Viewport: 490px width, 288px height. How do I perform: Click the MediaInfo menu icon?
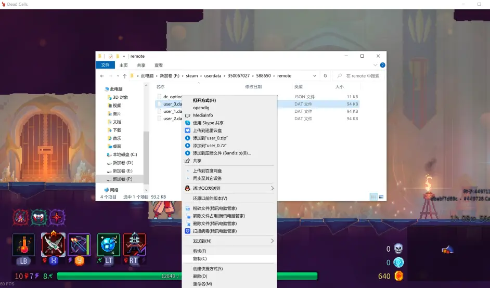click(x=188, y=115)
